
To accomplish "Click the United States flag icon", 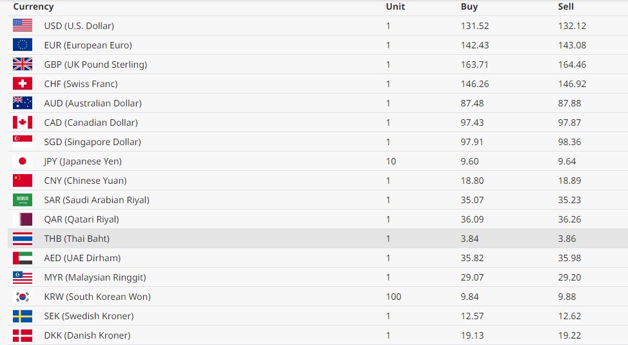I will click(x=23, y=26).
